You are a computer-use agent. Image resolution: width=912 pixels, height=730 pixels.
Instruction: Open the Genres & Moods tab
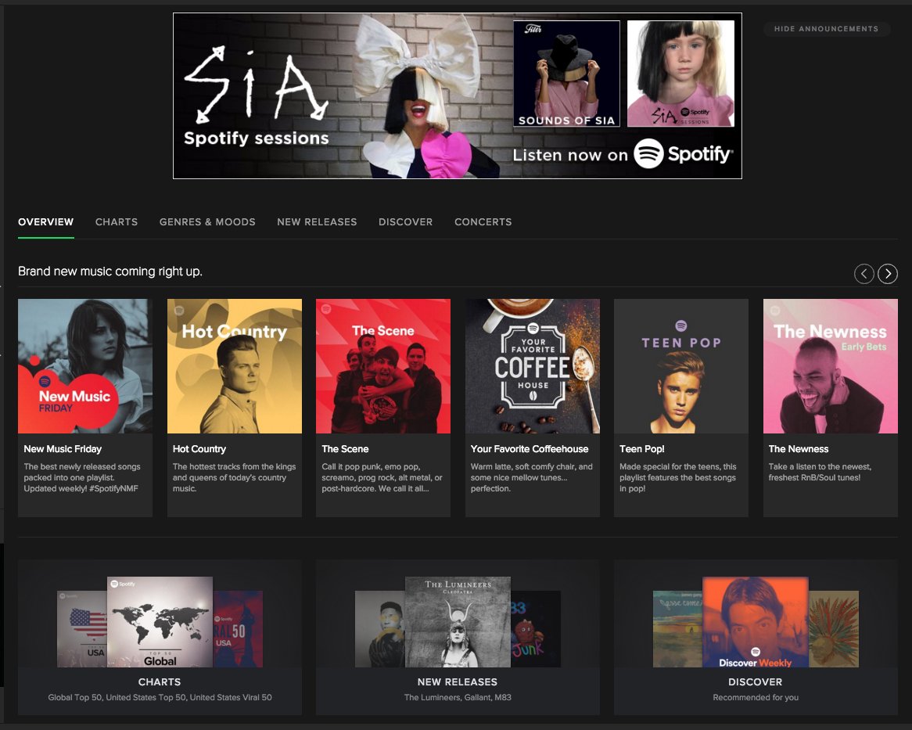pos(207,221)
